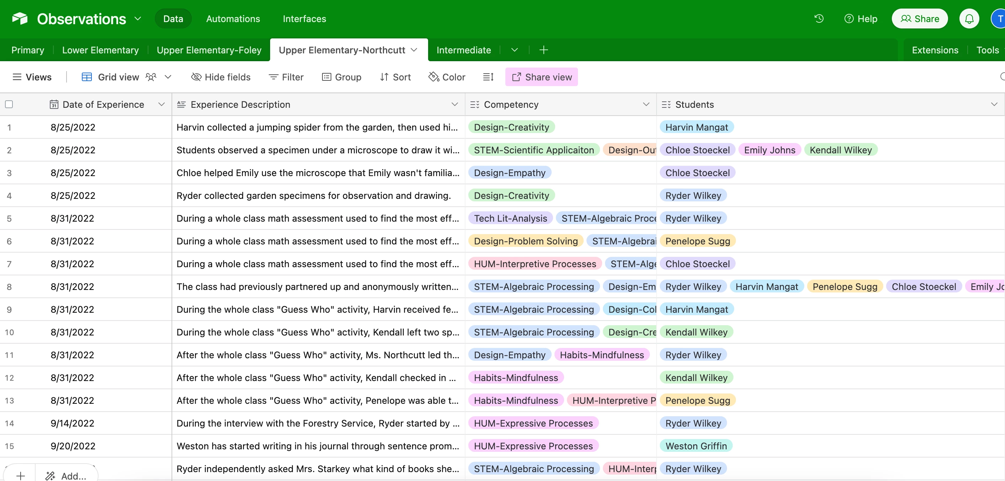Open Hide fields option
The height and width of the screenshot is (481, 1005).
point(221,77)
